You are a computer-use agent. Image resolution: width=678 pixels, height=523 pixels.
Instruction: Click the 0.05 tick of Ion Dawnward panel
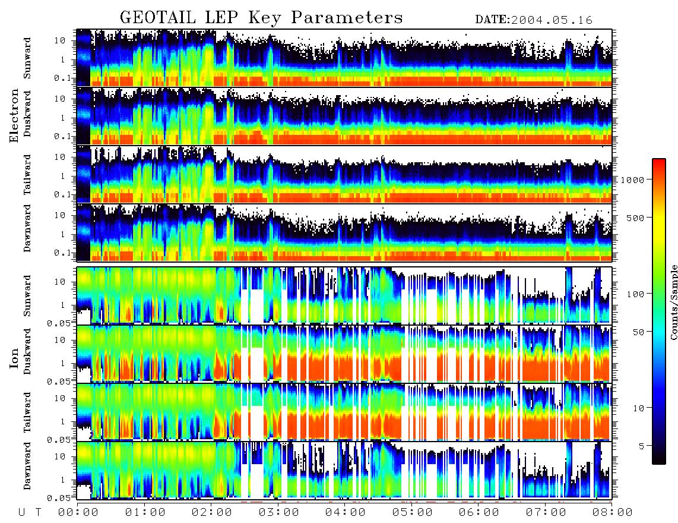point(59,498)
